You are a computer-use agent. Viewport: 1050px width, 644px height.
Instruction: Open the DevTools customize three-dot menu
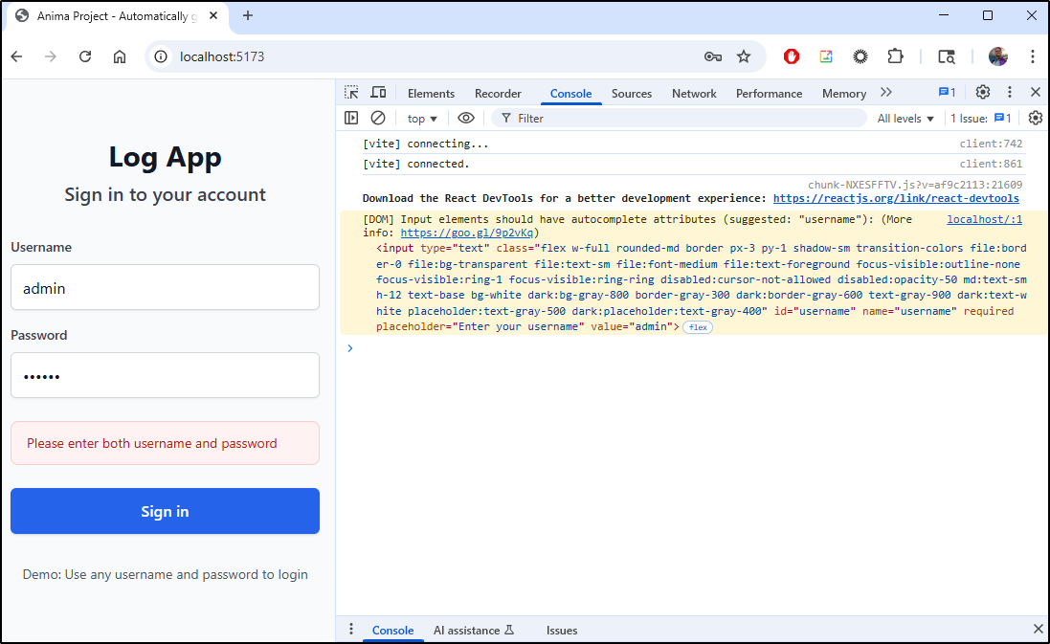click(x=1010, y=93)
